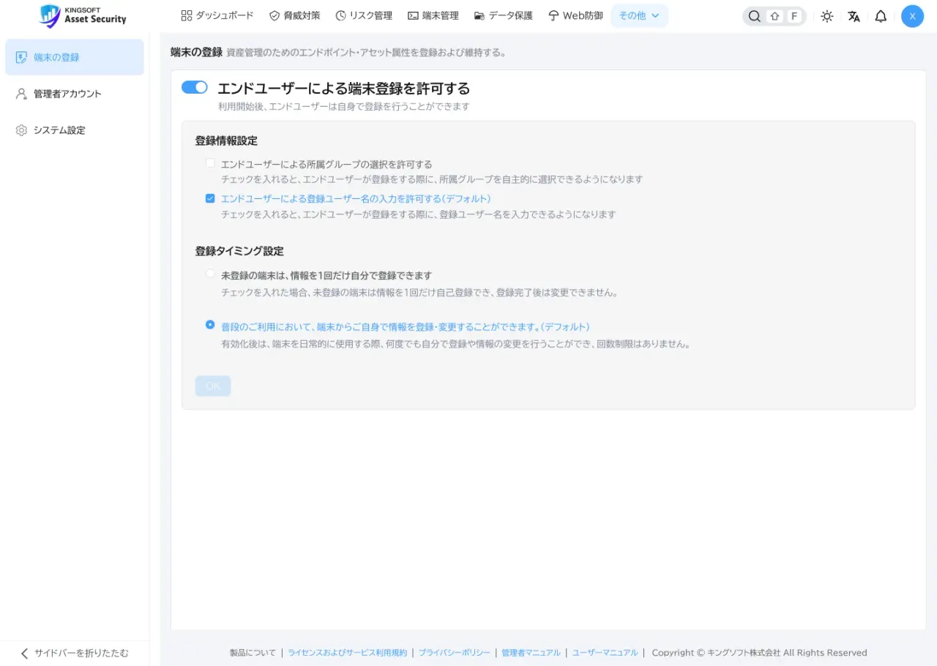Image resolution: width=937 pixels, height=666 pixels.
Task: Click 製品について footer text
Action: point(253,653)
